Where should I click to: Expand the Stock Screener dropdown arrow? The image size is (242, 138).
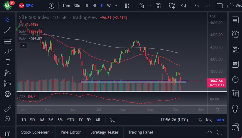(x=53, y=132)
